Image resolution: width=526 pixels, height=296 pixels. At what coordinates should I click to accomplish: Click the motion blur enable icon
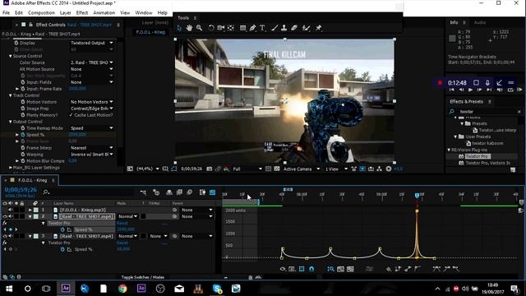tap(190, 192)
